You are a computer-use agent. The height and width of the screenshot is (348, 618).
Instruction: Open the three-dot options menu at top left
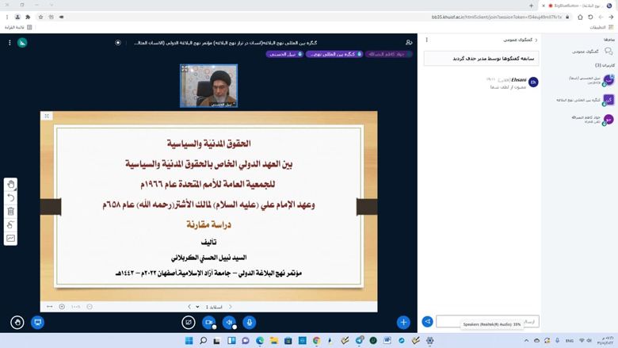[x=10, y=43]
